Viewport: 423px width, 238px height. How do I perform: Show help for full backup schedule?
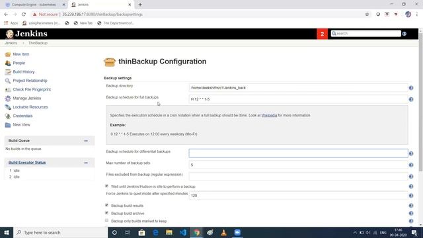tap(411, 99)
